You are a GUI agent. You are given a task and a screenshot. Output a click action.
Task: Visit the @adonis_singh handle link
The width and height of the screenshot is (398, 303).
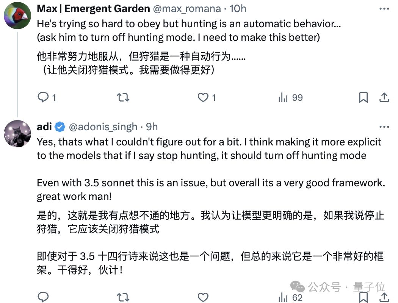[x=103, y=127]
